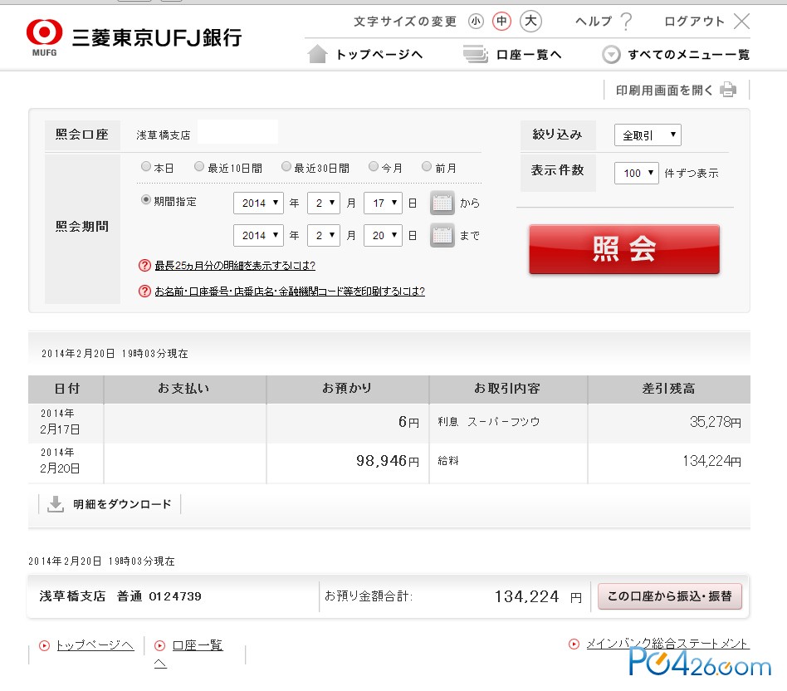Click この口座から振込・振替 button
This screenshot has width=787, height=691.
(x=670, y=596)
